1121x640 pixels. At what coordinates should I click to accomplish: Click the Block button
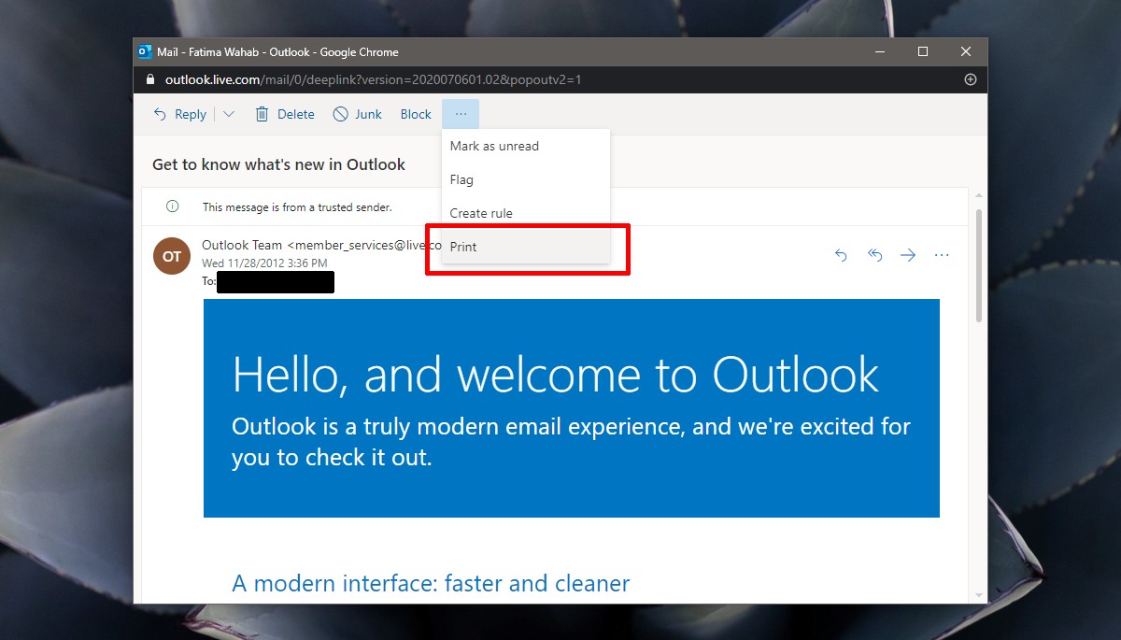coord(415,113)
